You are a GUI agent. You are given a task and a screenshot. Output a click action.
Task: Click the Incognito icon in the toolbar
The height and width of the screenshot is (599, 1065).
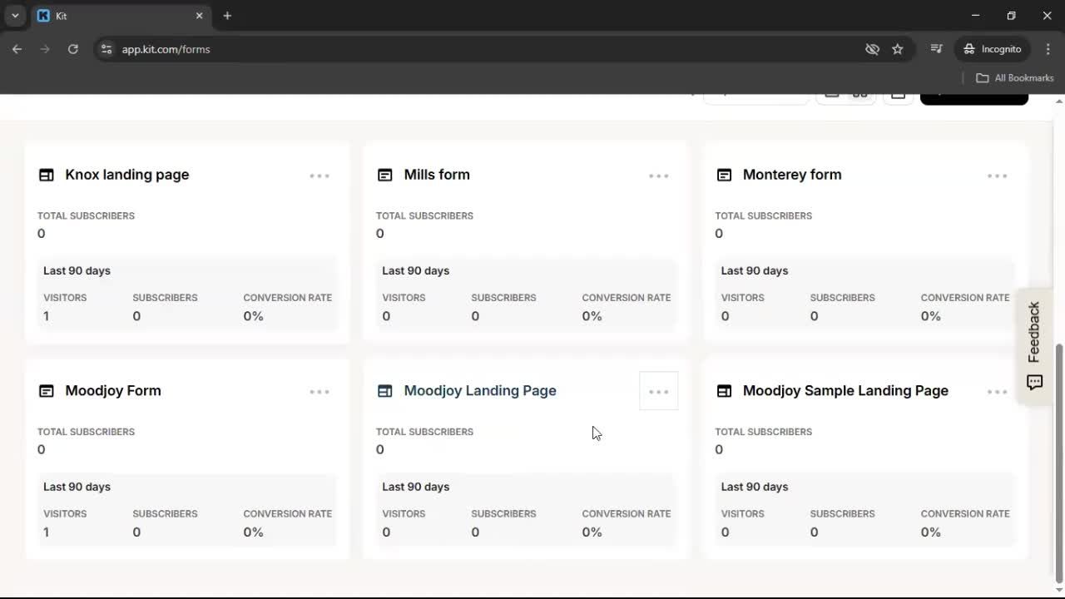click(x=970, y=49)
